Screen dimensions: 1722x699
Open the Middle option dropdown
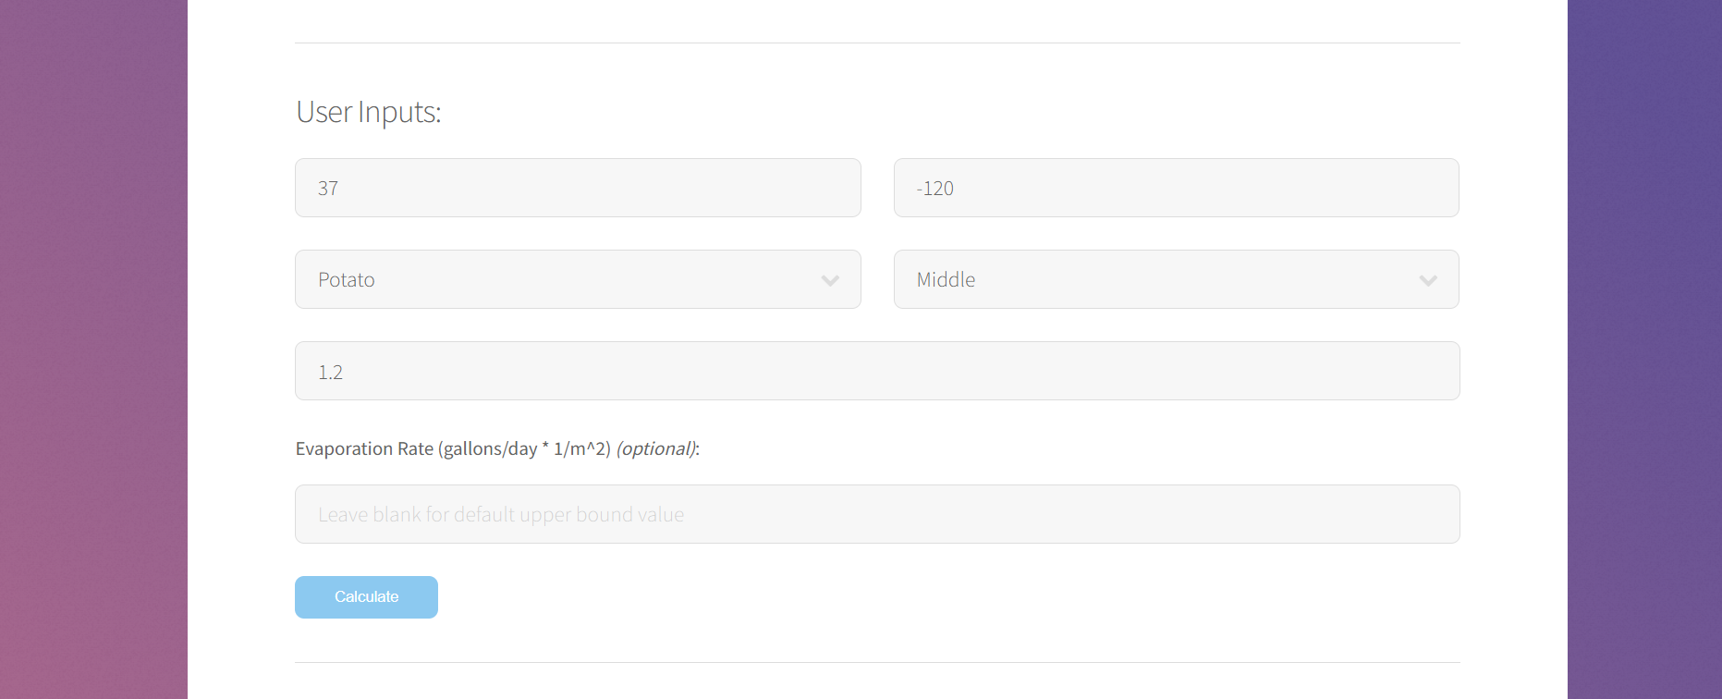(1176, 279)
